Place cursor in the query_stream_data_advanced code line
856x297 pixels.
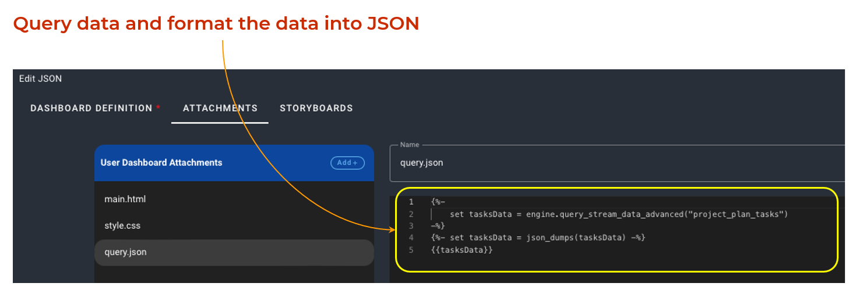618,214
